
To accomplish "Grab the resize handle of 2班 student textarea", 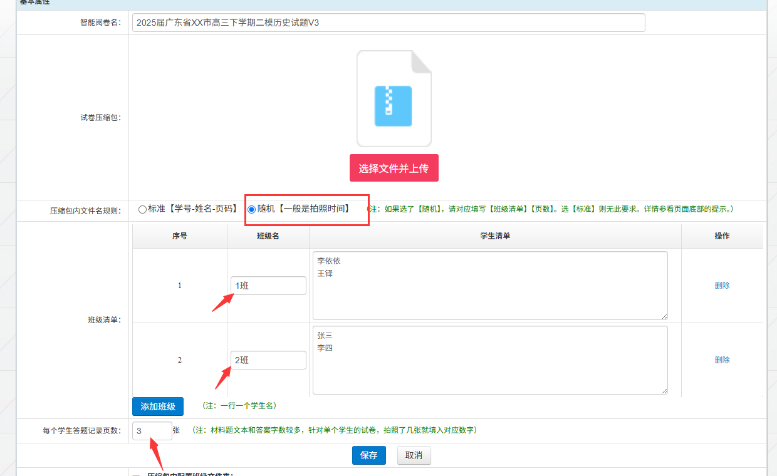I will pos(664,391).
